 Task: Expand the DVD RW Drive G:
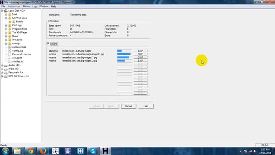tap(2, 76)
